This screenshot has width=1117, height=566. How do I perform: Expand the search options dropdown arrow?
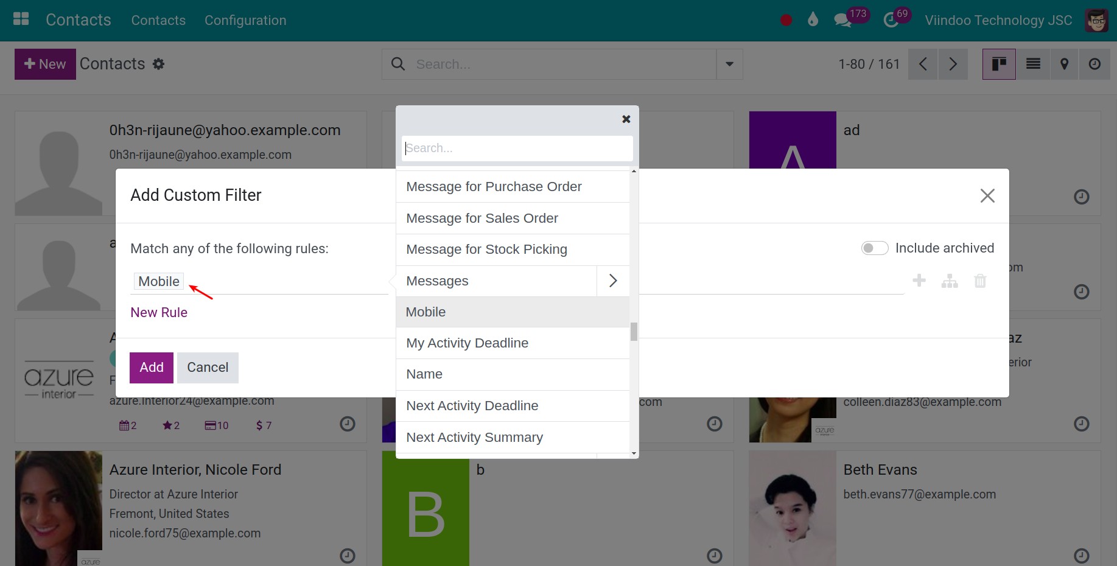pos(729,64)
